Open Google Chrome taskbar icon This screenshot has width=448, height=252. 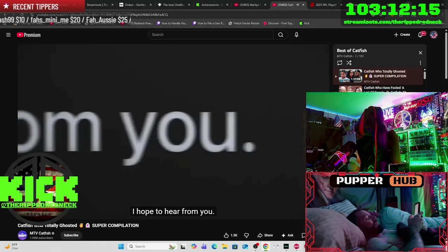(266, 246)
